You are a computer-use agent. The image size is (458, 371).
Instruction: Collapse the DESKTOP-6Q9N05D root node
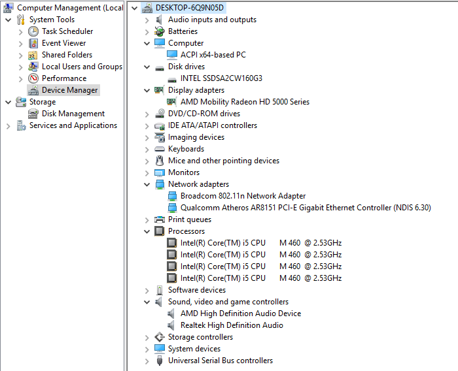coord(134,8)
